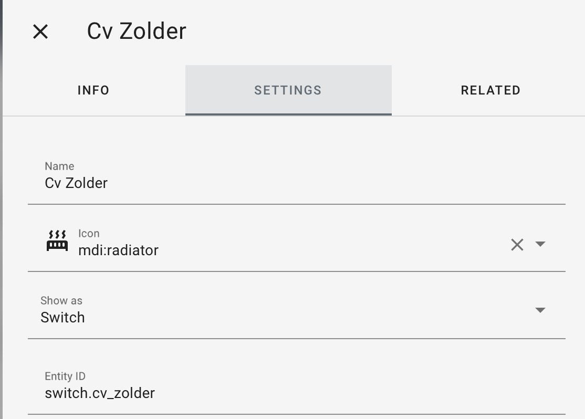Click the Show as label

tap(61, 300)
